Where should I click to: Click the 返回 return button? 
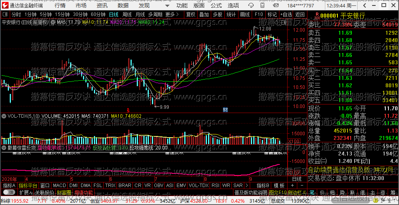click(x=300, y=14)
